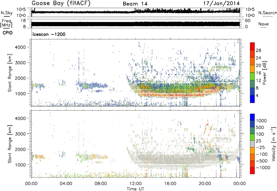Image resolution: width=277 pixels, height=191 pixels.
Task: Click the 100 velocity colorbar label
Action: [x=260, y=134]
